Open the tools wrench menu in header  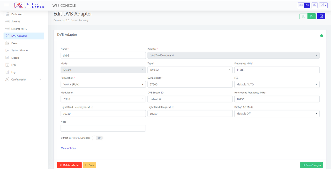[x=323, y=5]
